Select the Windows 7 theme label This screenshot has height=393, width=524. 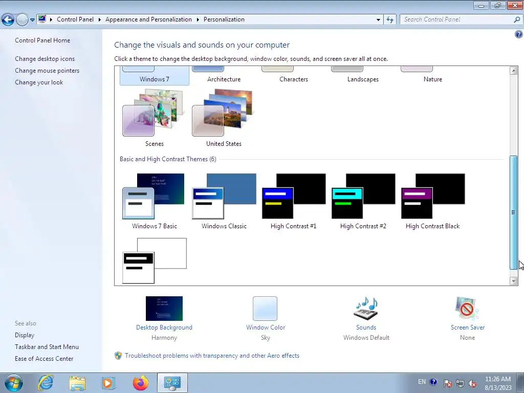[155, 79]
